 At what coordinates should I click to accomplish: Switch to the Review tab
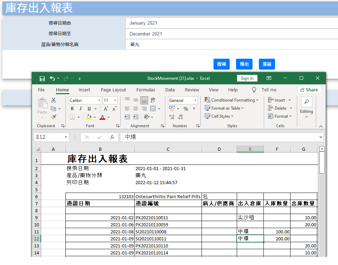[192, 90]
